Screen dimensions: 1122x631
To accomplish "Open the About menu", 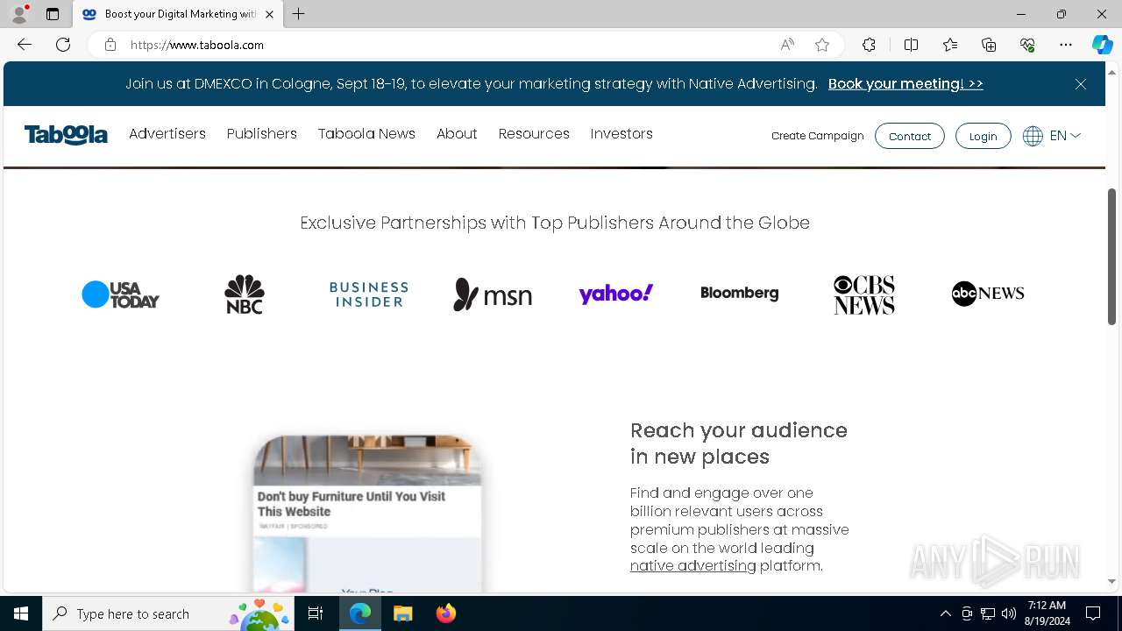I will [x=457, y=134].
